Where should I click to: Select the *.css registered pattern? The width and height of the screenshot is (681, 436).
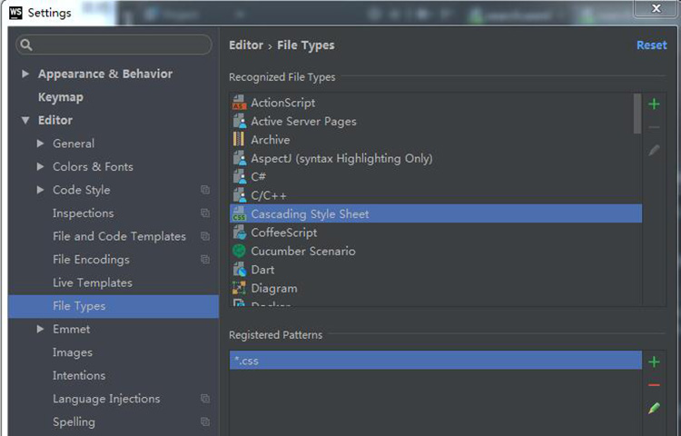436,361
